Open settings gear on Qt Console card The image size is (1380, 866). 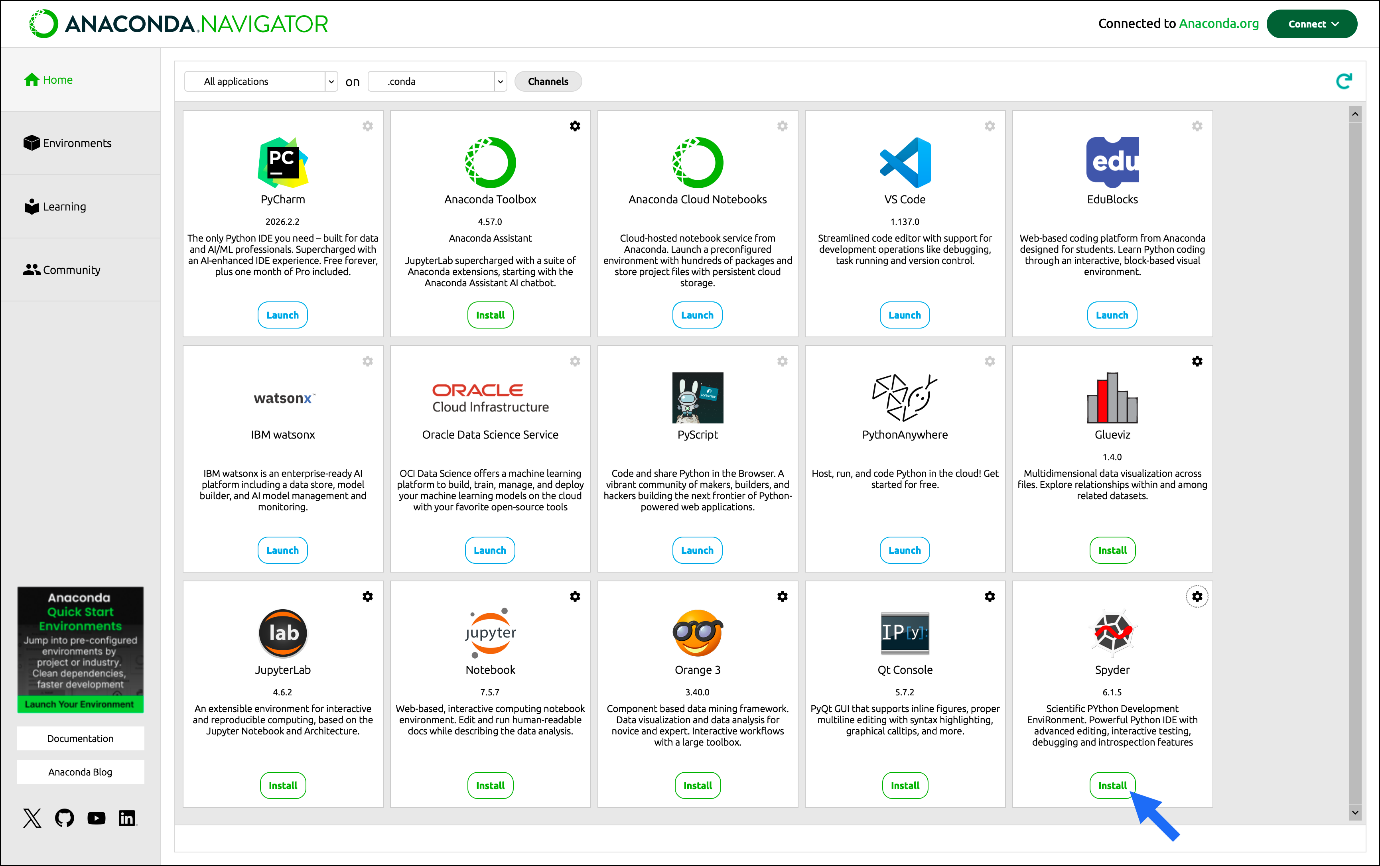click(x=990, y=597)
